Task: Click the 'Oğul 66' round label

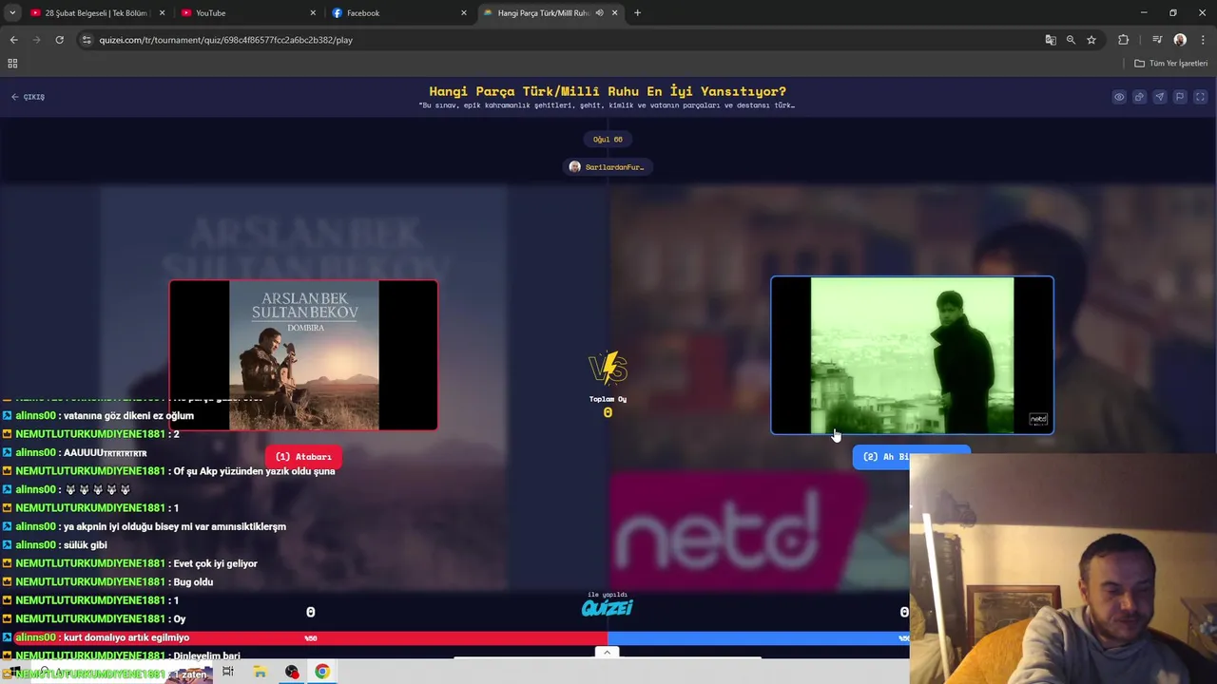Action: click(608, 140)
